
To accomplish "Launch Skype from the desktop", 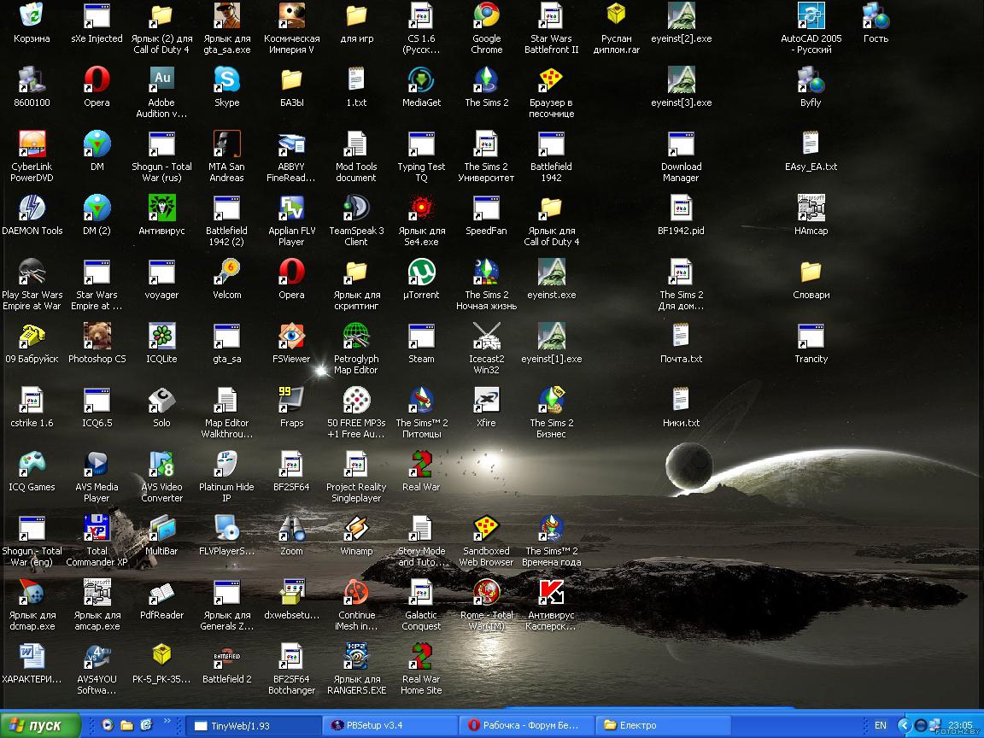I will click(x=226, y=80).
